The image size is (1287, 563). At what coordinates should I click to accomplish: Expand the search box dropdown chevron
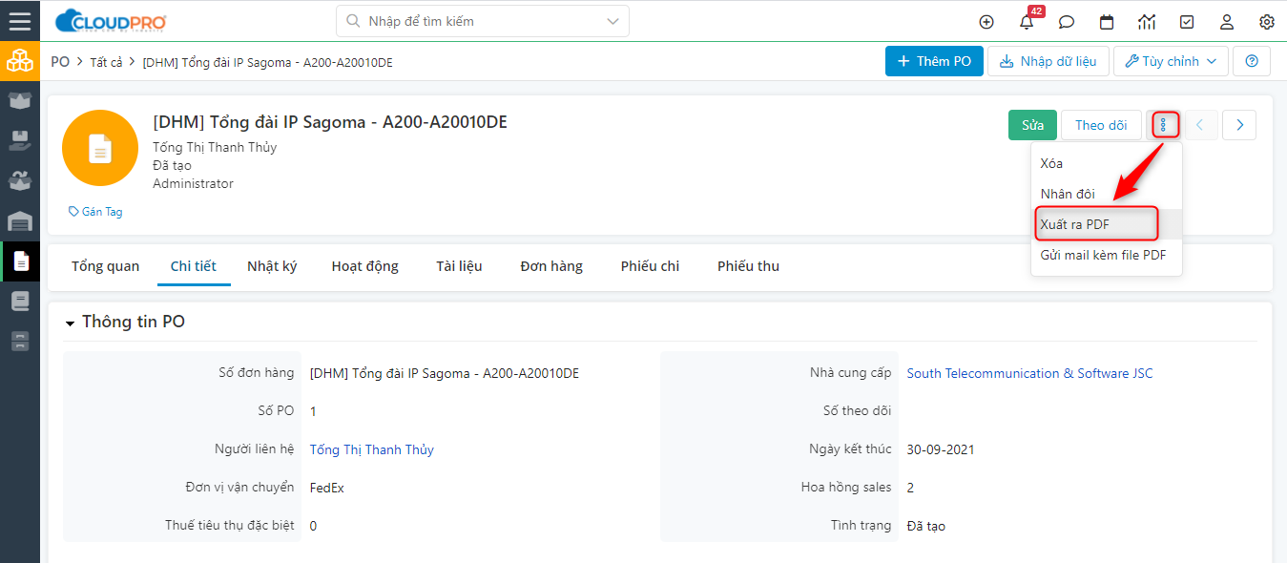coord(612,21)
